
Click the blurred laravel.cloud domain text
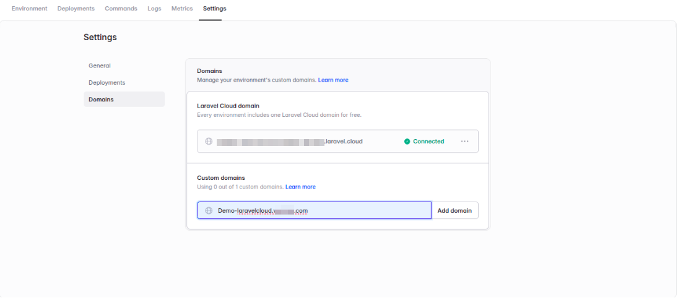pos(290,141)
